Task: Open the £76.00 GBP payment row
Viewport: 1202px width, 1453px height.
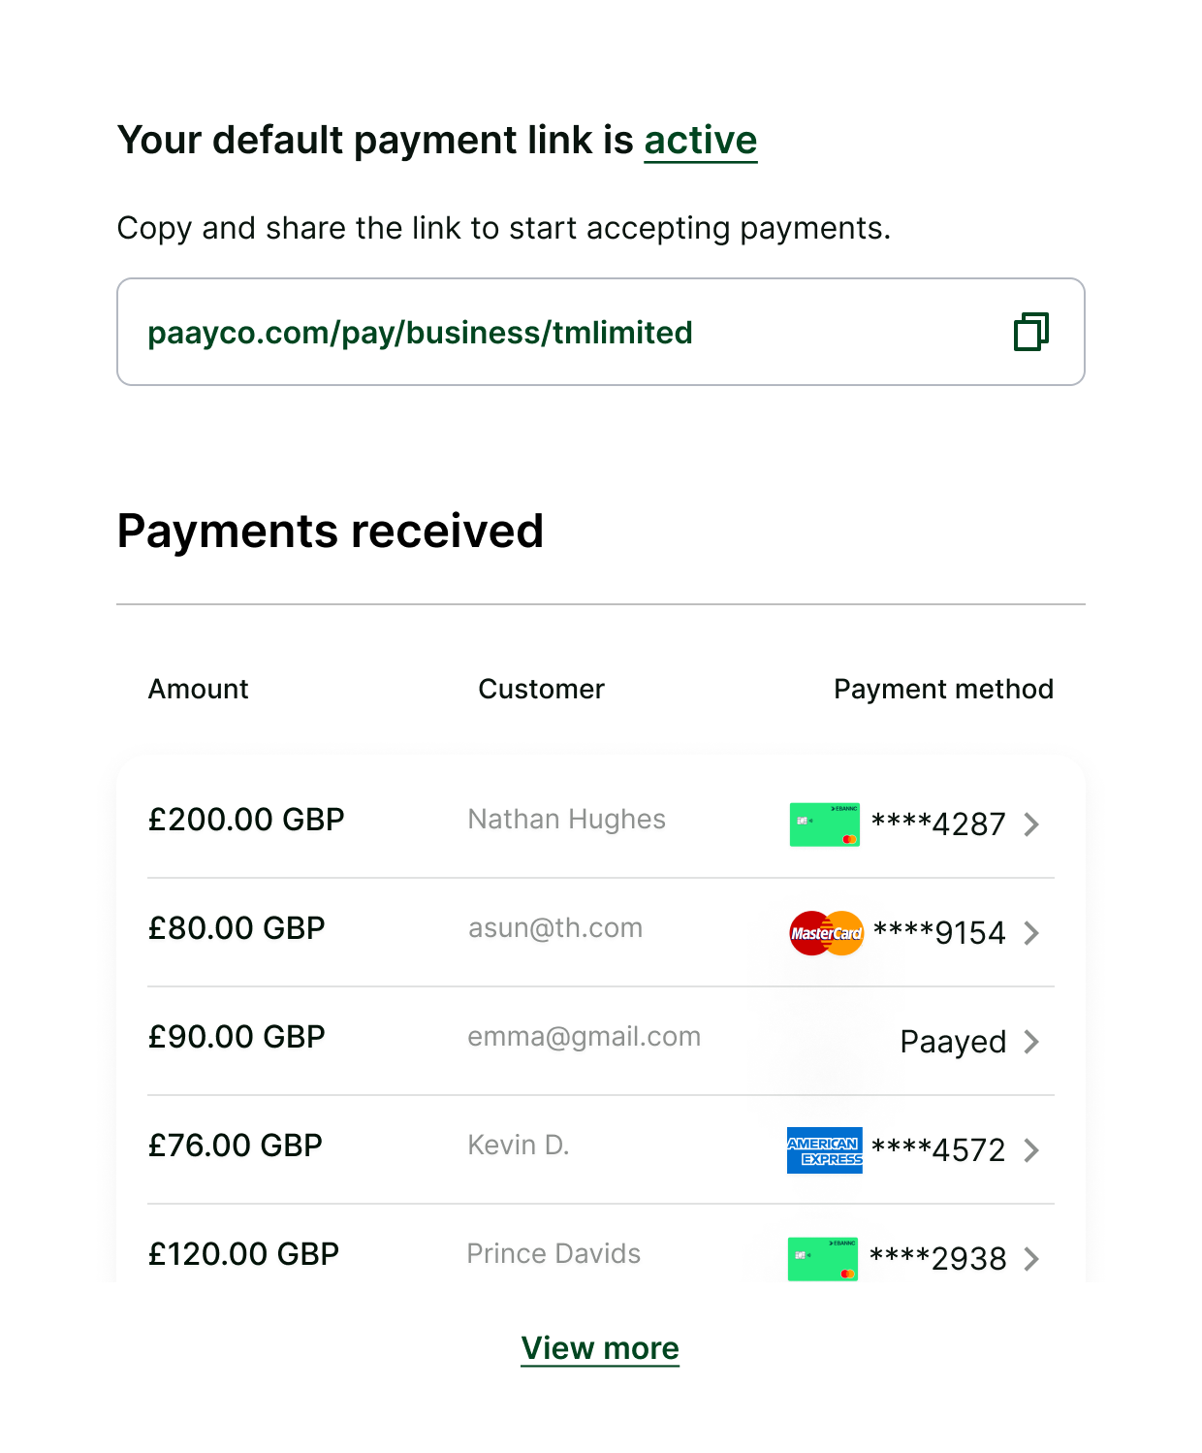Action: pyautogui.click(x=601, y=1149)
